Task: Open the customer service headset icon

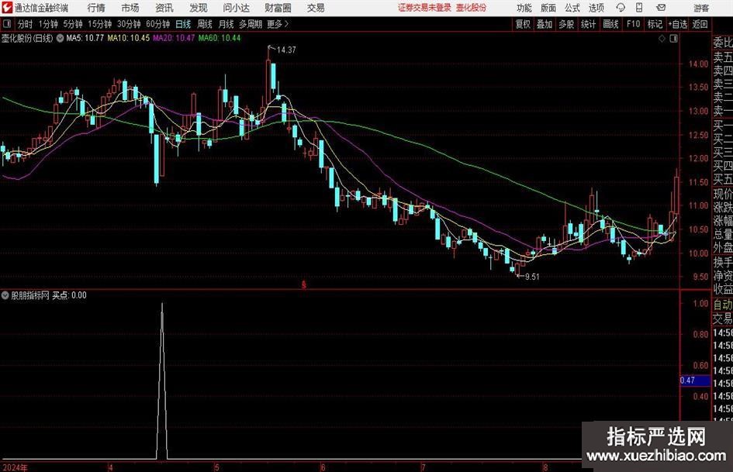Action: pos(621,8)
